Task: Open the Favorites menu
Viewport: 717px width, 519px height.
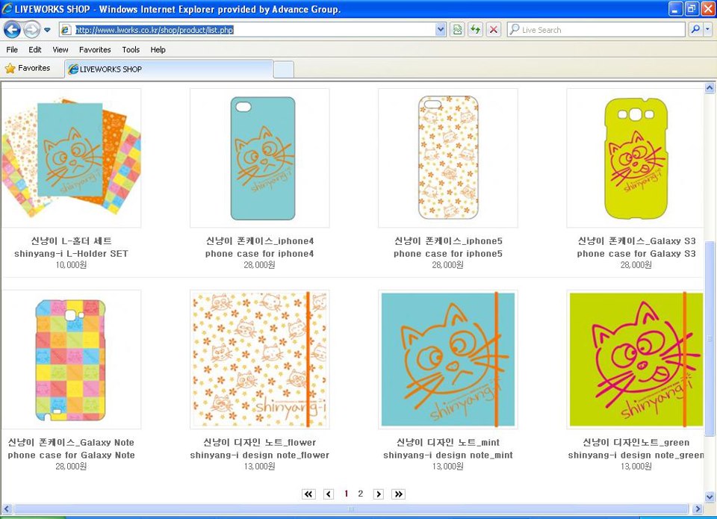Action: tap(95, 50)
